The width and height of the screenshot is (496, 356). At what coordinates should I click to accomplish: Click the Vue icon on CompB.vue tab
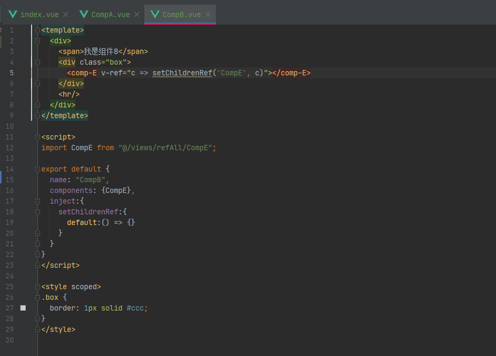pyautogui.click(x=155, y=14)
